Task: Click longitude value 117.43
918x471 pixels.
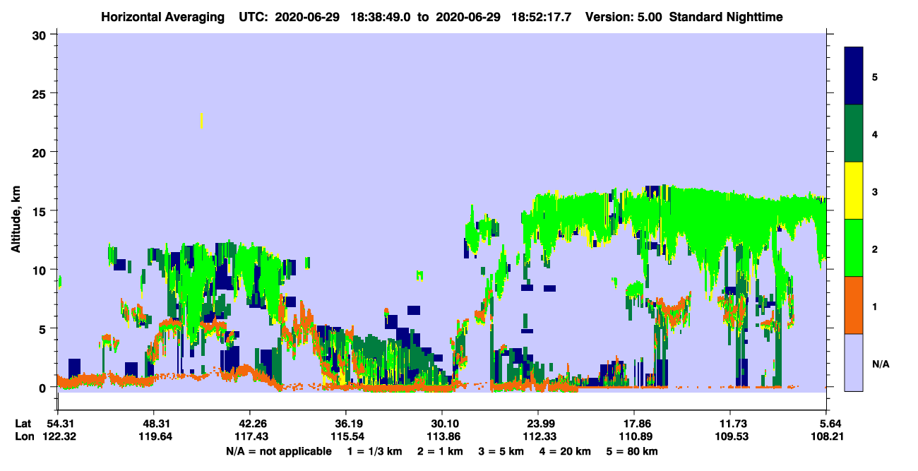Action: click(250, 437)
